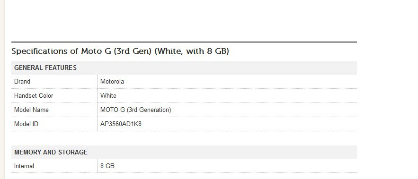Select the White color value

[108, 95]
